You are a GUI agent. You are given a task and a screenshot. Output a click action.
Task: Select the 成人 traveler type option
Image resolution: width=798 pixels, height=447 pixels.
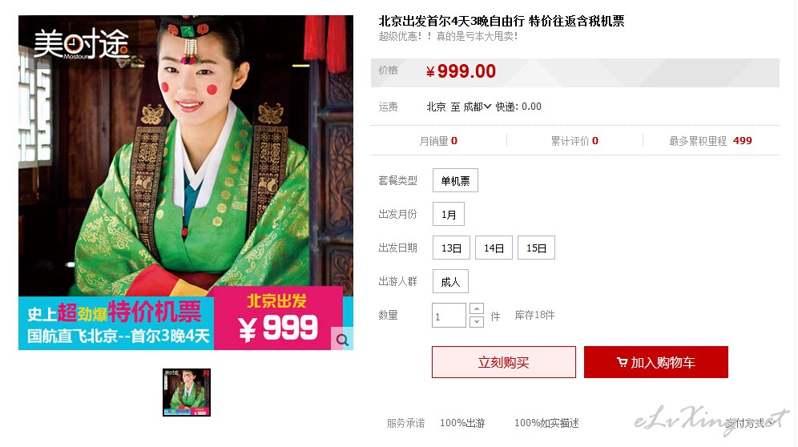point(450,281)
